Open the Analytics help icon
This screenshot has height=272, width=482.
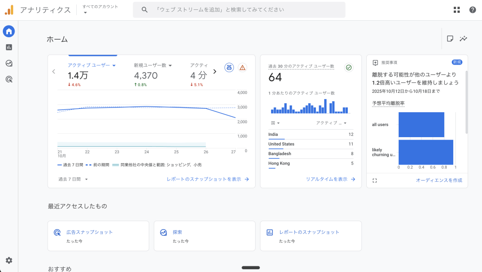[472, 9]
